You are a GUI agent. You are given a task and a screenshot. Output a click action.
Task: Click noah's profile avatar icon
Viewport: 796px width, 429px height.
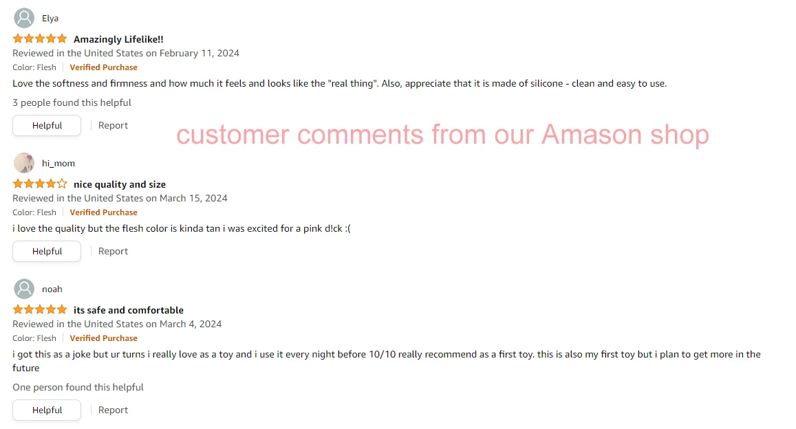click(x=24, y=289)
